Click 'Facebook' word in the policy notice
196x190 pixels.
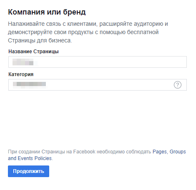84,152
